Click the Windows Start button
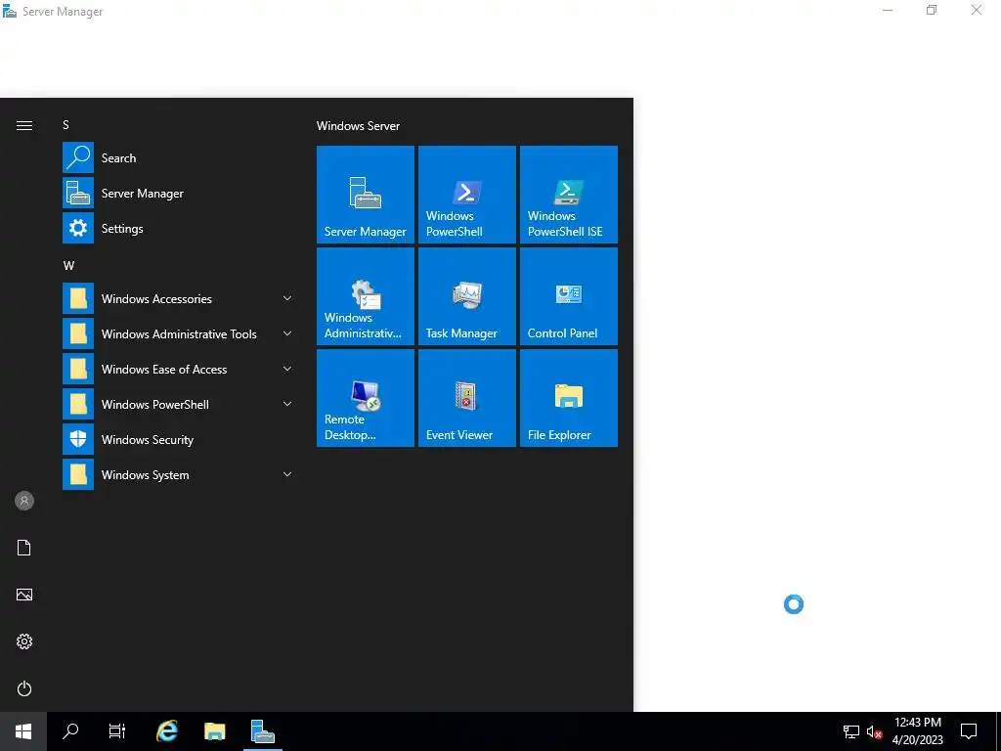Image resolution: width=1001 pixels, height=751 pixels. point(23,731)
